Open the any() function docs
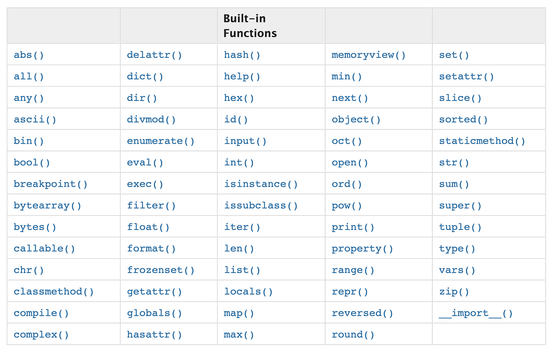This screenshot has width=552, height=351. 29,98
